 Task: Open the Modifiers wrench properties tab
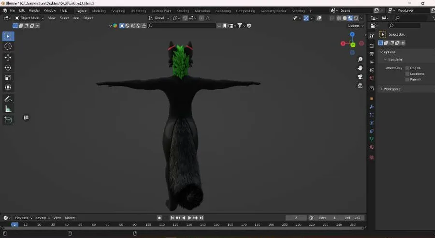(372, 107)
